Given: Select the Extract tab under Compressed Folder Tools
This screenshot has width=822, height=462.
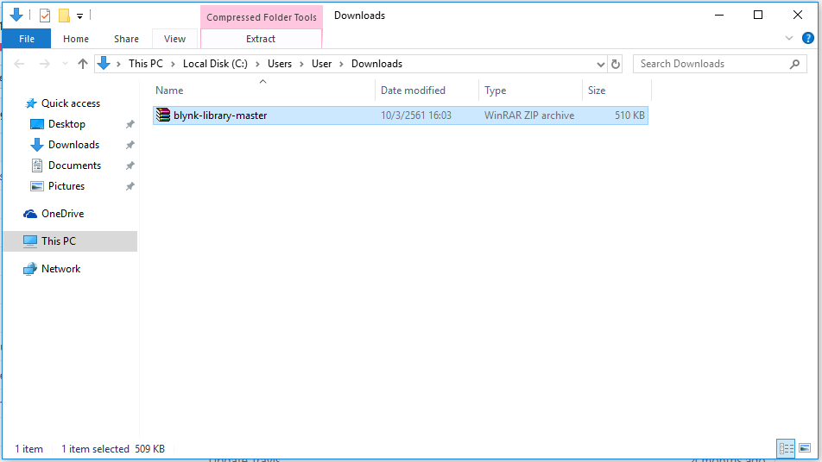Looking at the screenshot, I should point(261,39).
